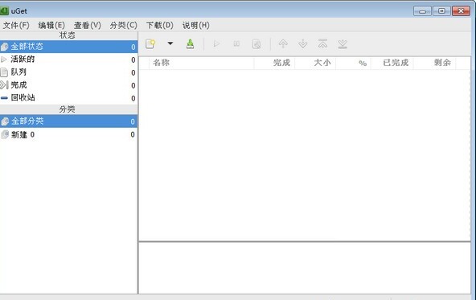Select the 新建 0 category row

click(68, 134)
